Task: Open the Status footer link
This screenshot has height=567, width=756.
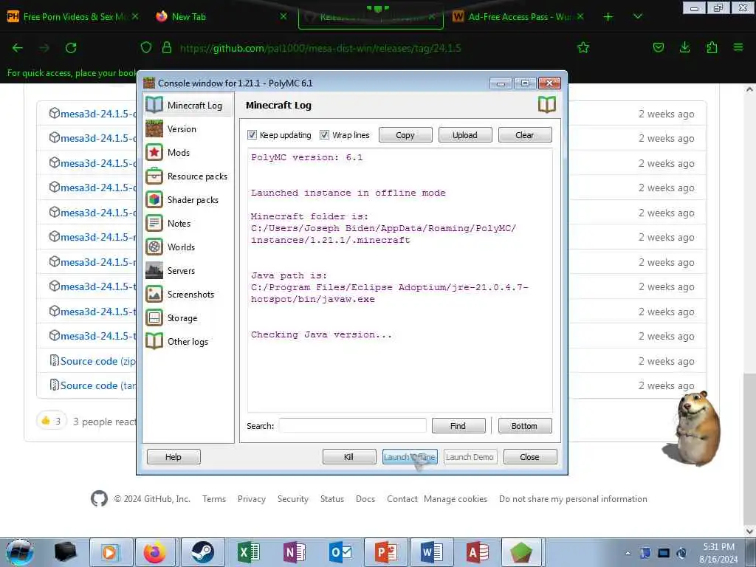Action: click(332, 499)
